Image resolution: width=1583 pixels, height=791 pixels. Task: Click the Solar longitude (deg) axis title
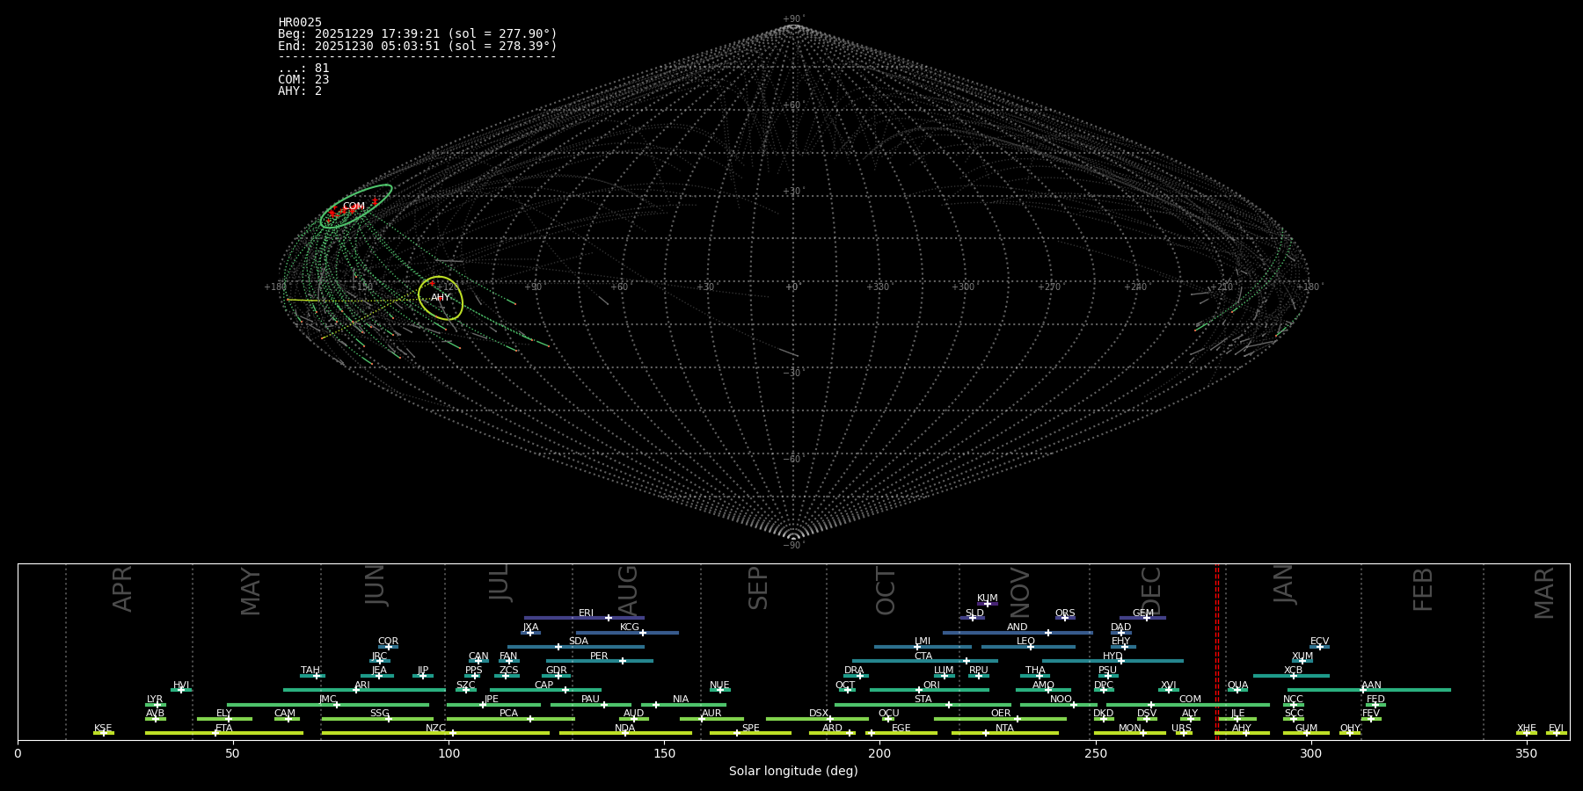pyautogui.click(x=792, y=772)
